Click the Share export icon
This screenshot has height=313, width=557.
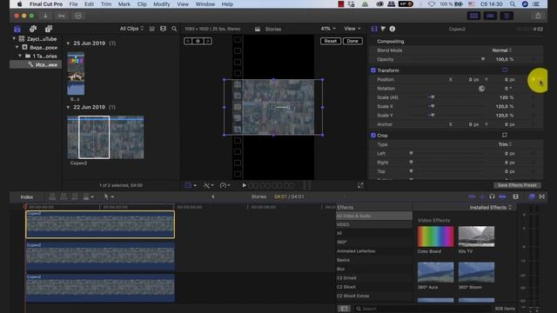click(538, 16)
